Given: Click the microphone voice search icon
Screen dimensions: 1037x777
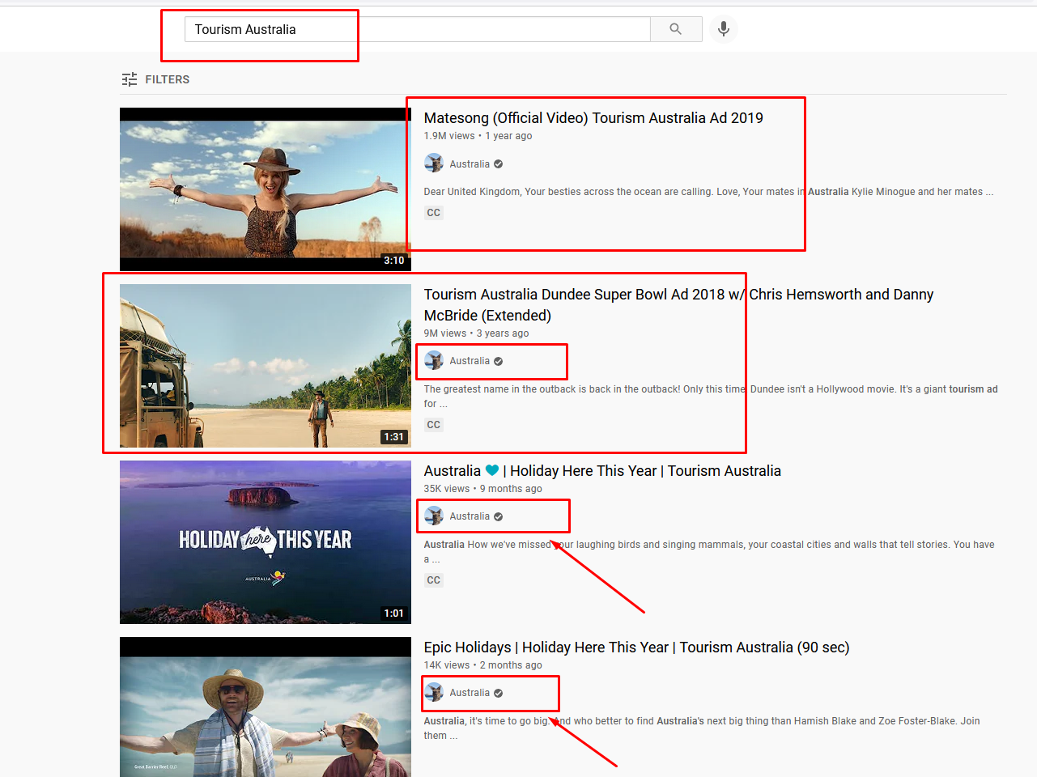Looking at the screenshot, I should click(723, 29).
